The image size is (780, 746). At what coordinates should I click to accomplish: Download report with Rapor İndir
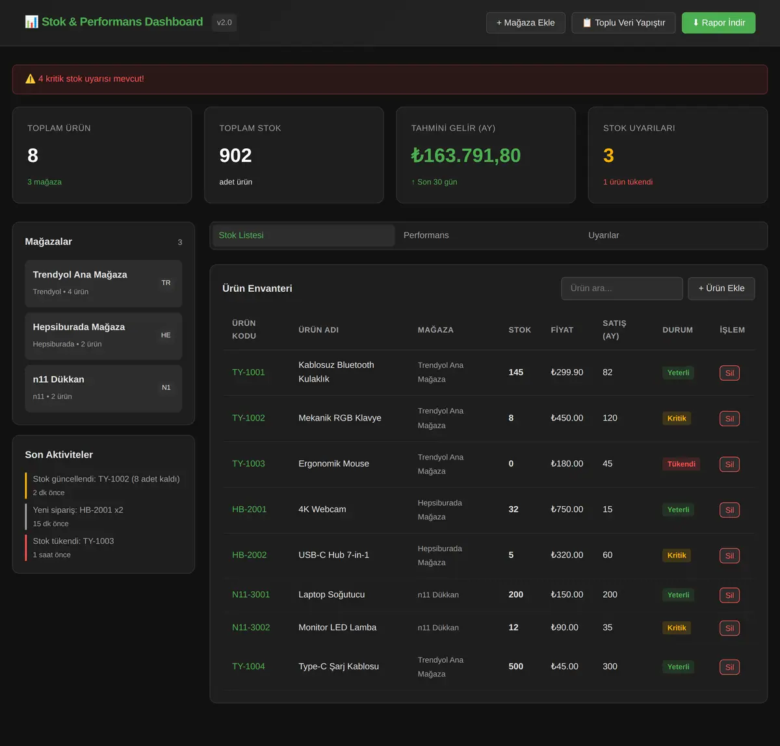tap(718, 23)
